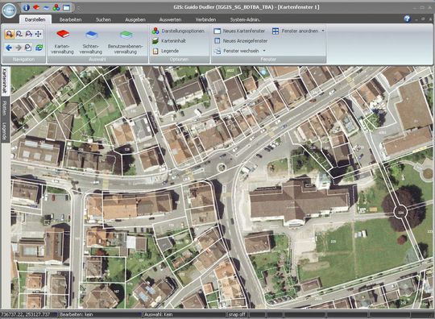Click the blue info icon in quick access bar
The width and height of the screenshot is (435, 319).
(x=26, y=7)
